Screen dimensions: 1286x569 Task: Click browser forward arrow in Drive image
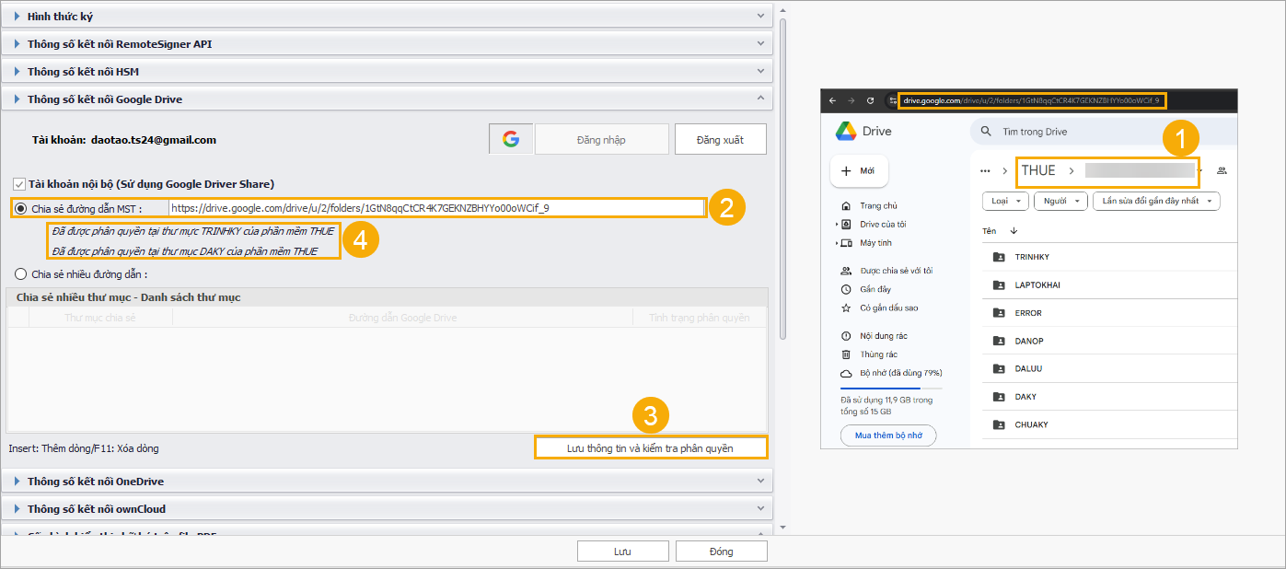coord(850,100)
